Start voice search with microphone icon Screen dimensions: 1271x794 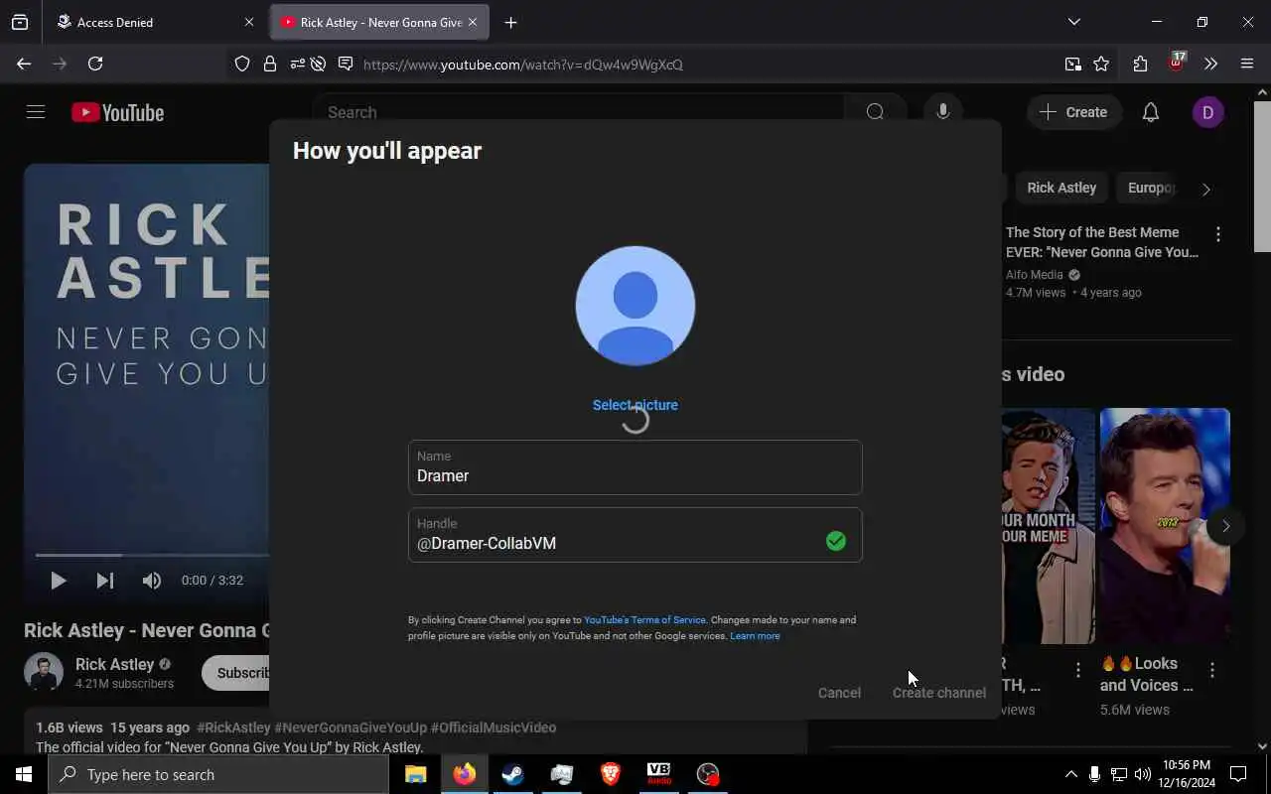coord(943,112)
